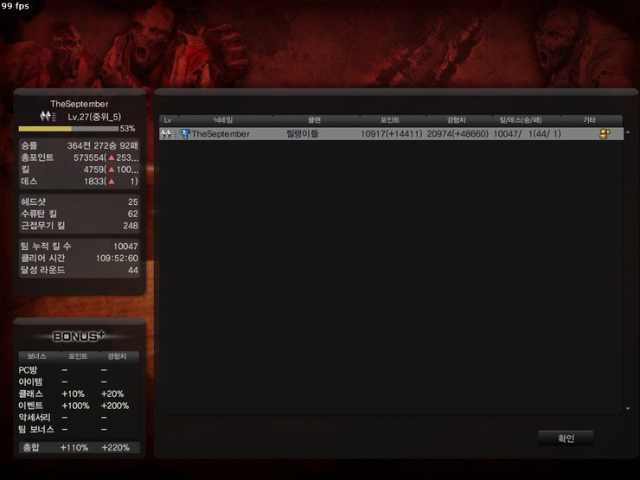Click the 클래스 bonus row +10%
This screenshot has width=640, height=480.
(x=73, y=394)
